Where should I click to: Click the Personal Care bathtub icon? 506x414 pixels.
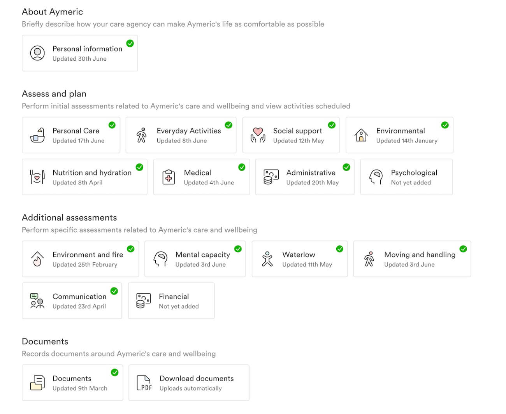click(x=37, y=135)
